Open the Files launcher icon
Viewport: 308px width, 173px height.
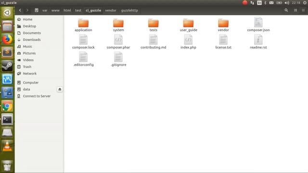click(x=7, y=26)
